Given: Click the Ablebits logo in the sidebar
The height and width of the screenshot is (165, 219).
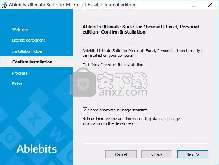Looking at the screenshot, I should click(37, 149).
